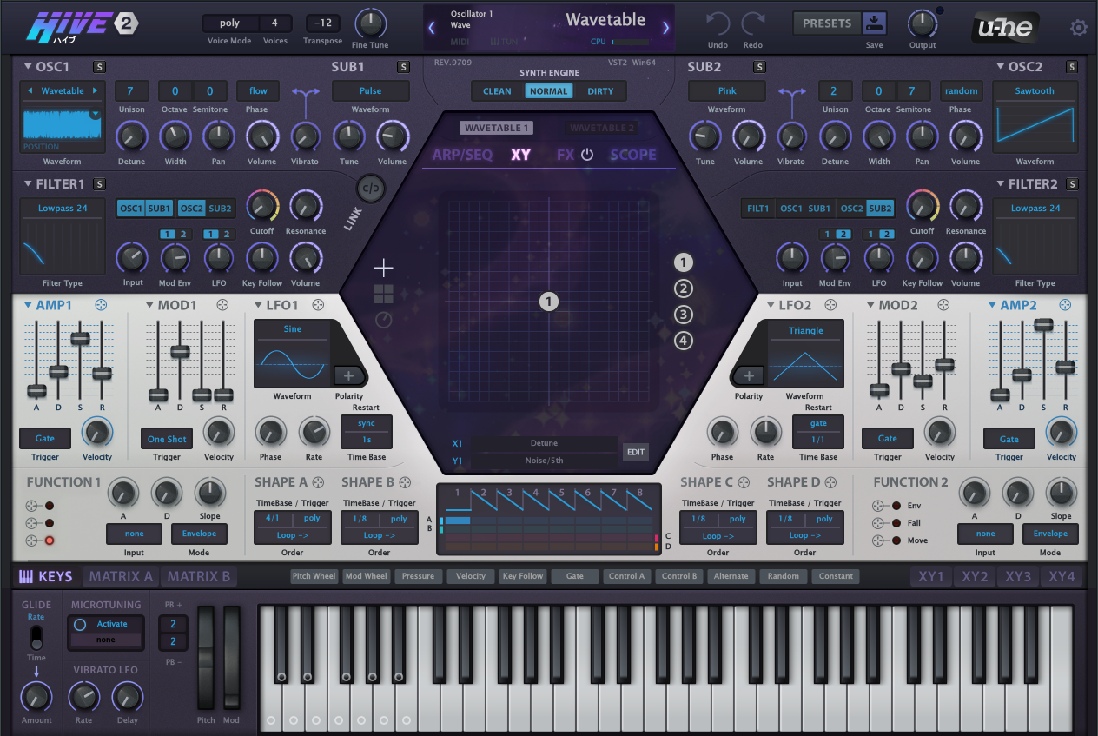
Task: Open LFO1 Sine waveform dropdown
Action: click(x=292, y=329)
